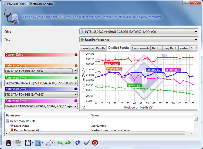Click the blue Reference Drive color swatch
Viewport: 203px width, 149px height.
coord(76,89)
